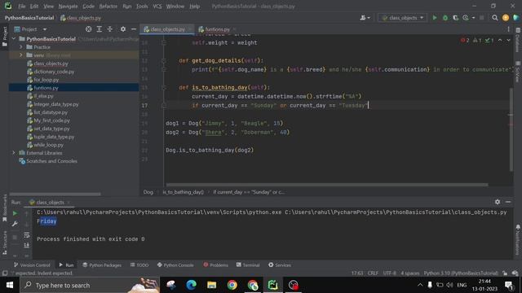The width and height of the screenshot is (522, 293).
Task: Change Python 3.10 interpreter in status bar
Action: (x=461, y=273)
